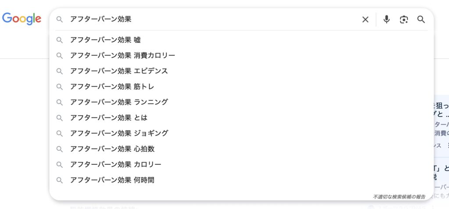Choose suggestion アフターバーン効果 心拍数

[242, 149]
